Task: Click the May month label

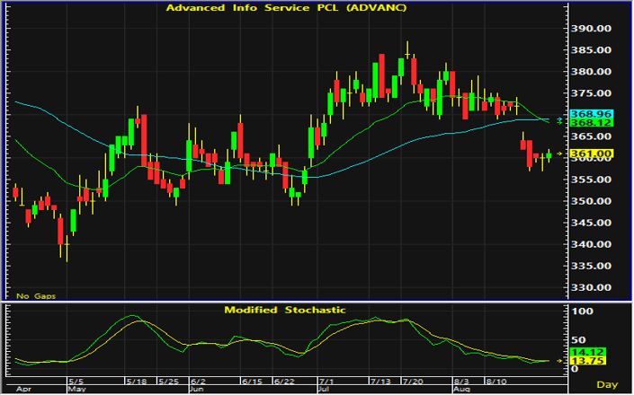Action: [76, 390]
